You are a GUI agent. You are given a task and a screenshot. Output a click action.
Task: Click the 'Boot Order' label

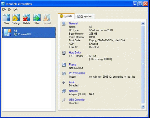75,40
